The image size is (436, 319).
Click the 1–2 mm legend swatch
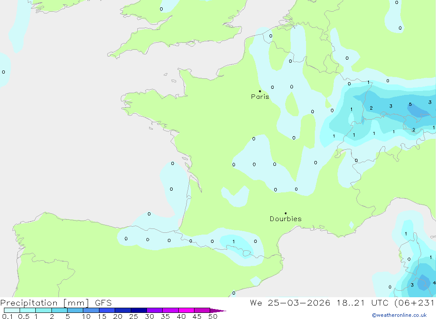click(44, 310)
